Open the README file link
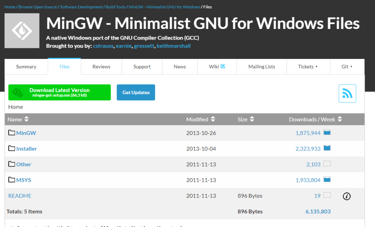The height and width of the screenshot is (227, 375). click(20, 196)
